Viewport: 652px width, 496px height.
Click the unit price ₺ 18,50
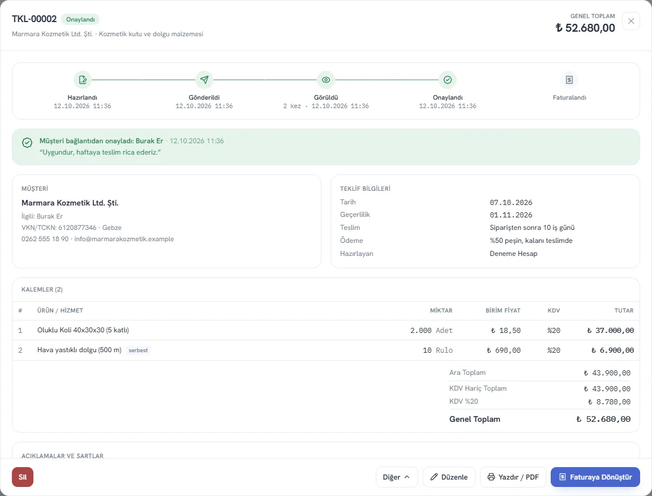click(505, 331)
